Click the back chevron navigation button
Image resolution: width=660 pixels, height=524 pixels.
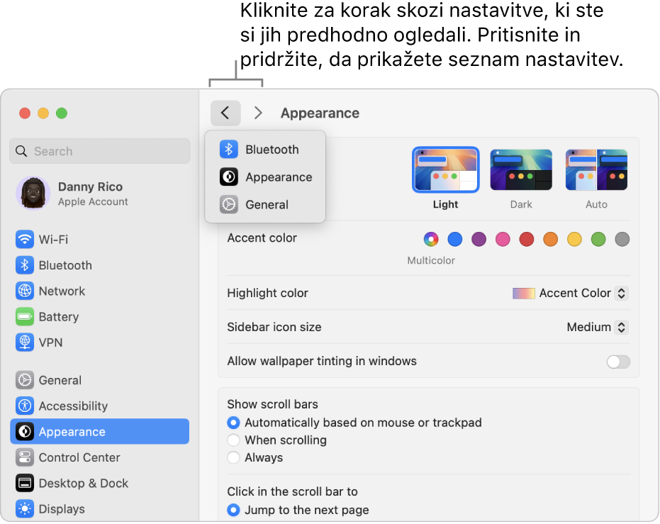click(x=225, y=113)
